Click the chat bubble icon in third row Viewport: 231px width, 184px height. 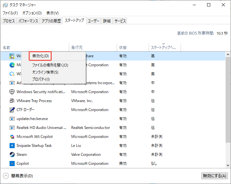(12, 74)
